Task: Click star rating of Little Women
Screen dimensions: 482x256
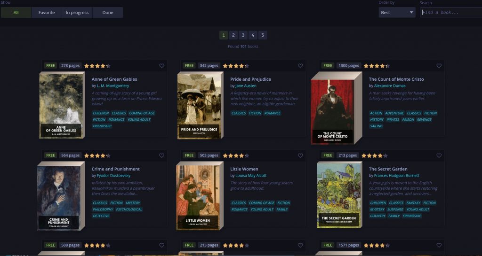Action: pyautogui.click(x=236, y=155)
